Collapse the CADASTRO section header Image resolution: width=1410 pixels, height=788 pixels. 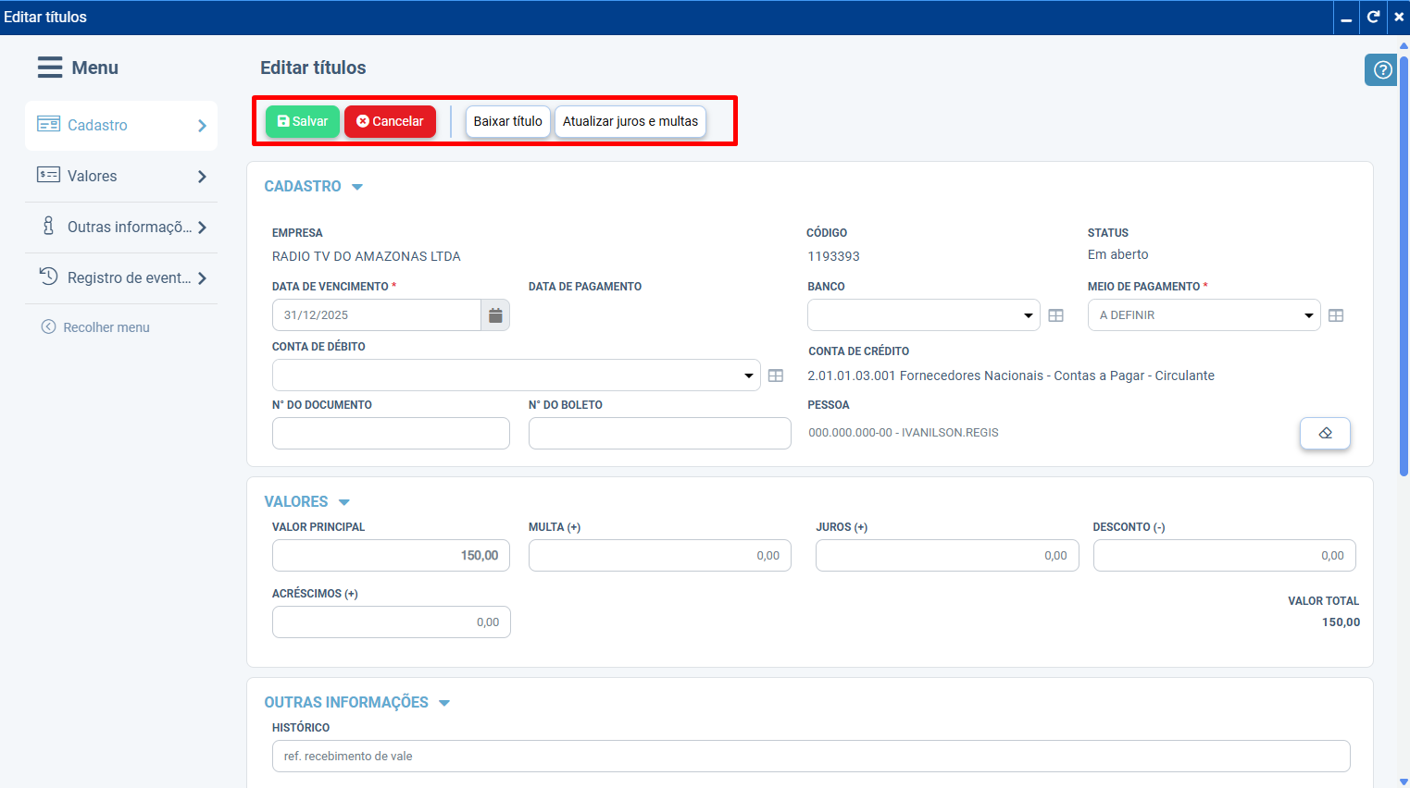coord(313,186)
